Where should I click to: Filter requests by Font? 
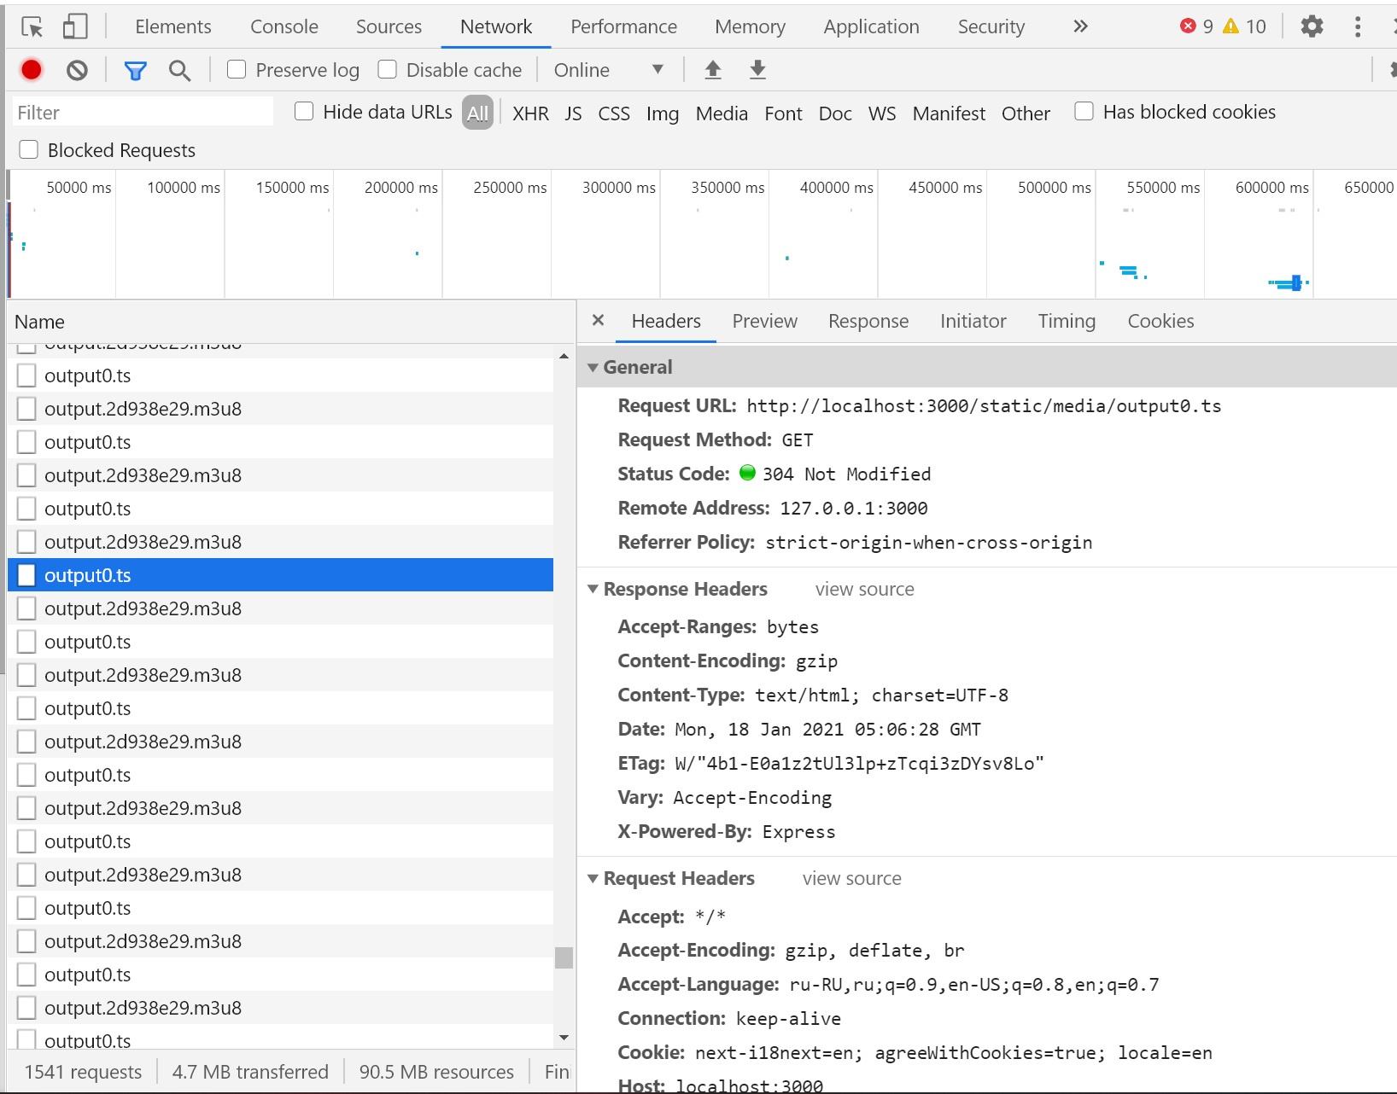(x=783, y=113)
